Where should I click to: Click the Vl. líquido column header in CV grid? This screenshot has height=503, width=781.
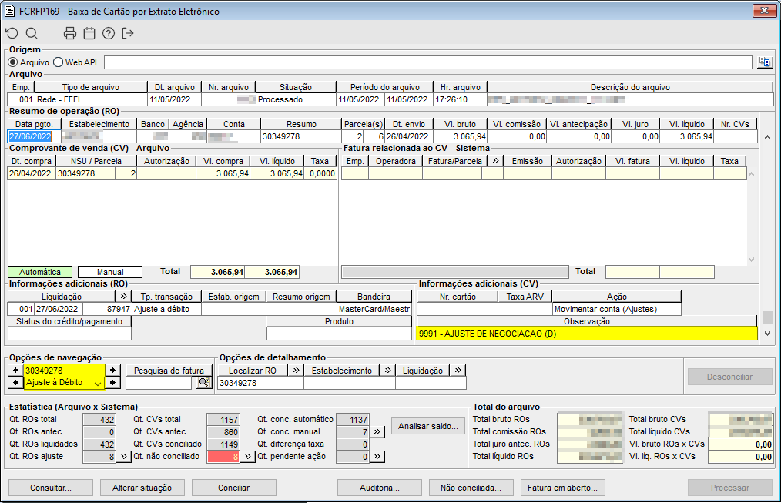(277, 161)
